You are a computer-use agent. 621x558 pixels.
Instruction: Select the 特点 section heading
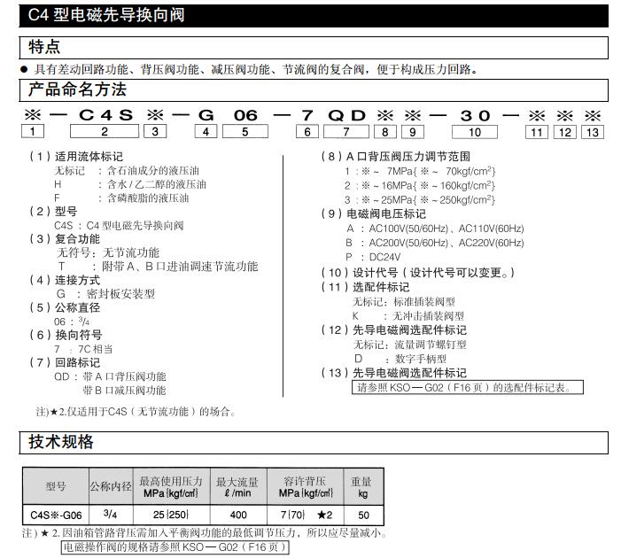point(45,47)
